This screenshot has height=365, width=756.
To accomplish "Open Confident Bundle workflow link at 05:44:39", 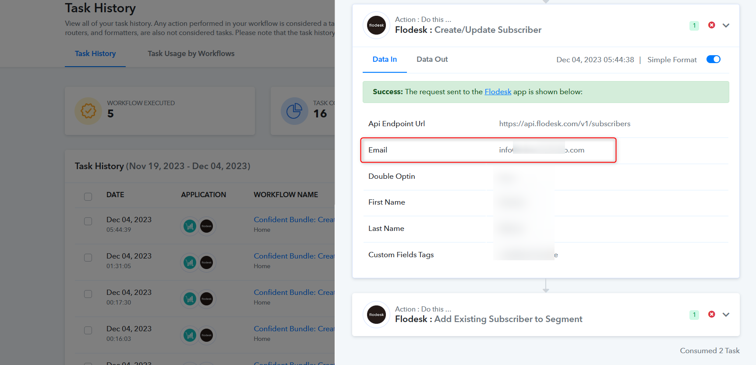I will click(x=294, y=220).
